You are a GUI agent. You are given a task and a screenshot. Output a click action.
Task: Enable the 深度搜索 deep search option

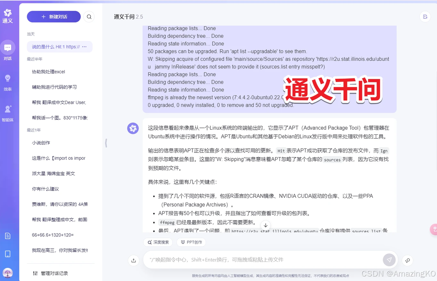158,242
